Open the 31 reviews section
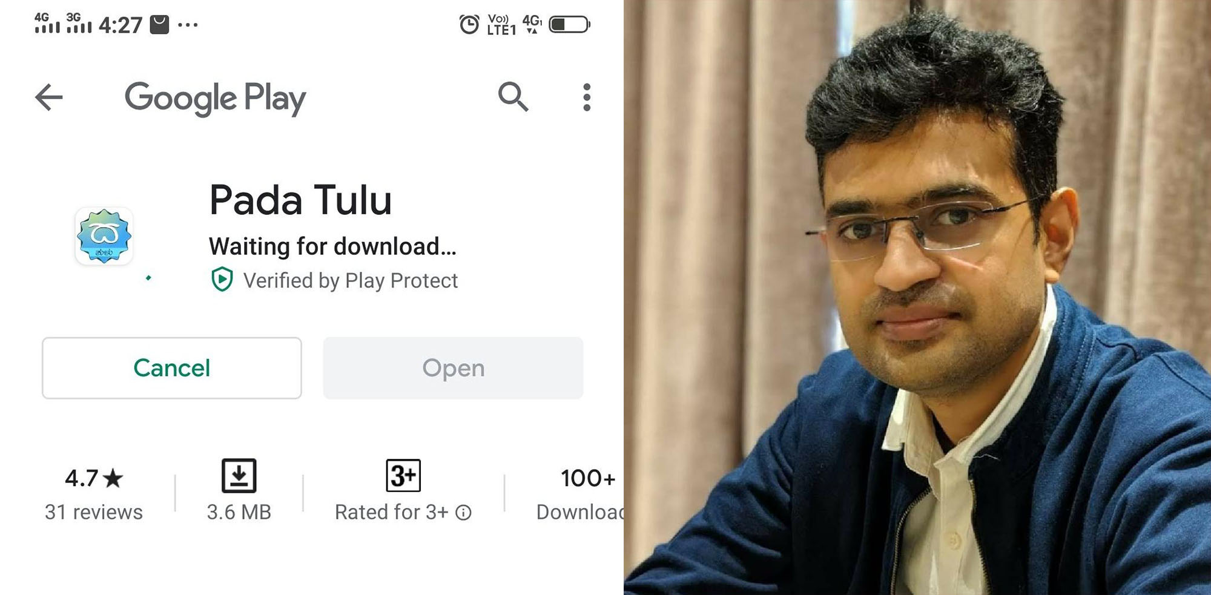 pyautogui.click(x=94, y=512)
